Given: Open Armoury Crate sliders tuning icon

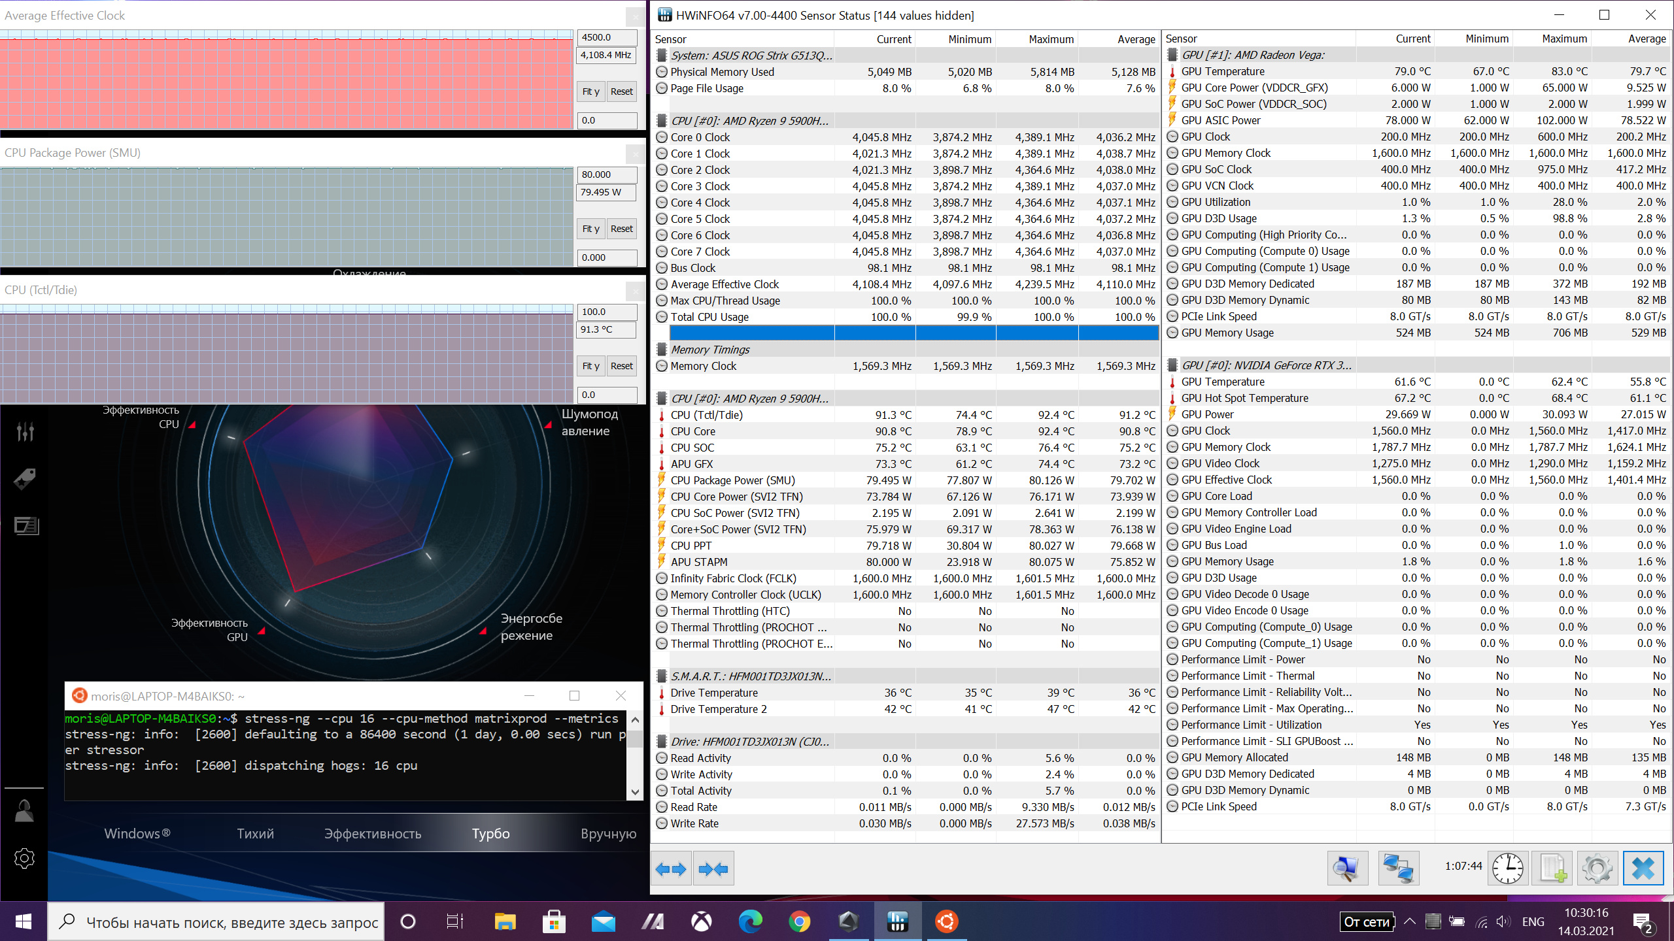Looking at the screenshot, I should click(25, 431).
